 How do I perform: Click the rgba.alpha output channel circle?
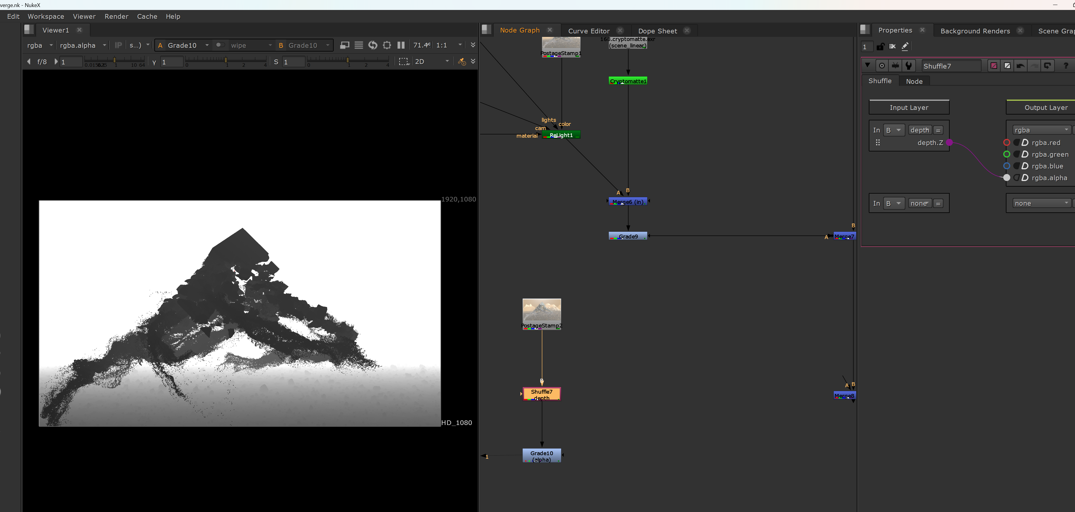[1006, 177]
